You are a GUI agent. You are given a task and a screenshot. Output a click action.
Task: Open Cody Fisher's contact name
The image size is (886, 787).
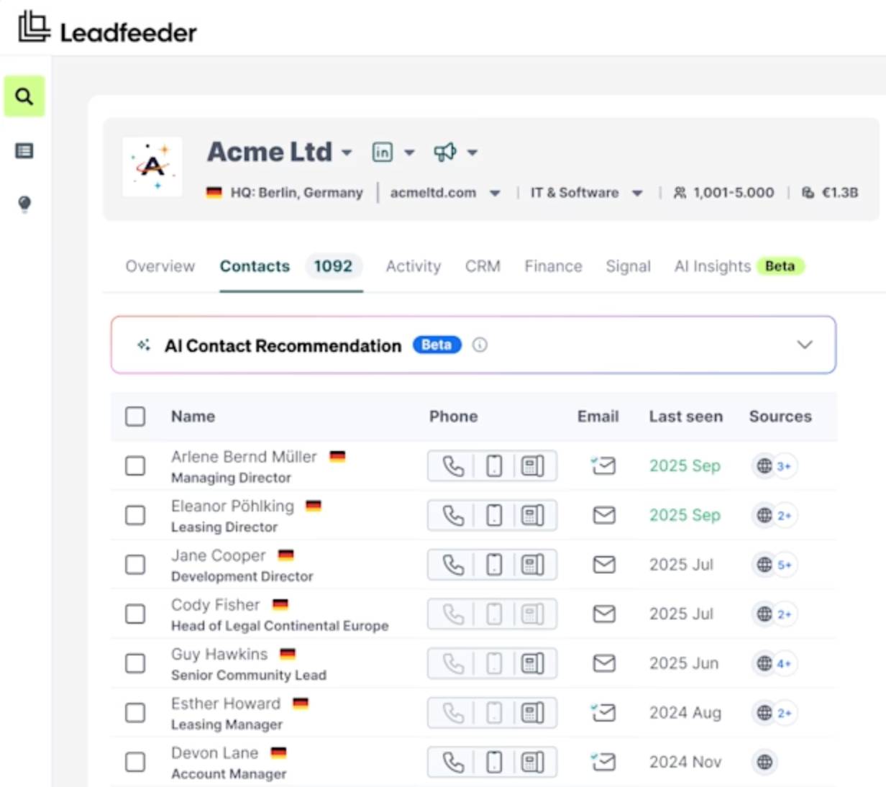pyautogui.click(x=215, y=605)
